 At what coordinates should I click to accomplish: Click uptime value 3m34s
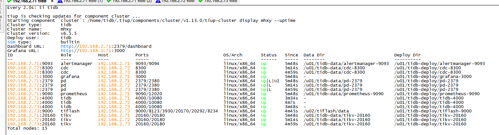pyautogui.click(x=292, y=98)
